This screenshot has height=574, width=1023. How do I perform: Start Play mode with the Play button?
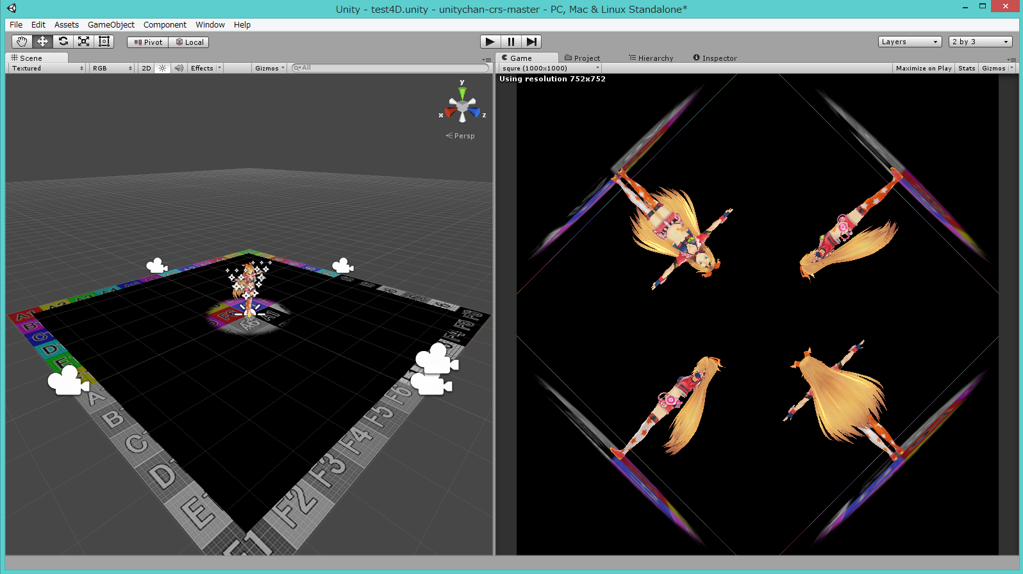pos(490,42)
